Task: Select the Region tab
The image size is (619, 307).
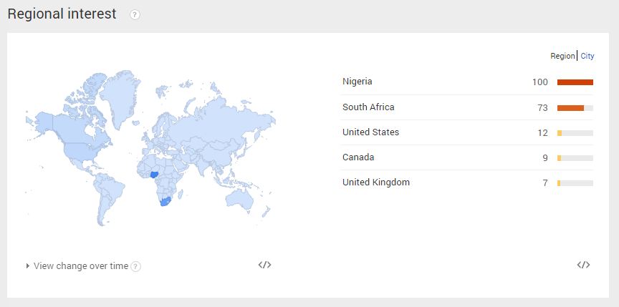Action: [562, 56]
